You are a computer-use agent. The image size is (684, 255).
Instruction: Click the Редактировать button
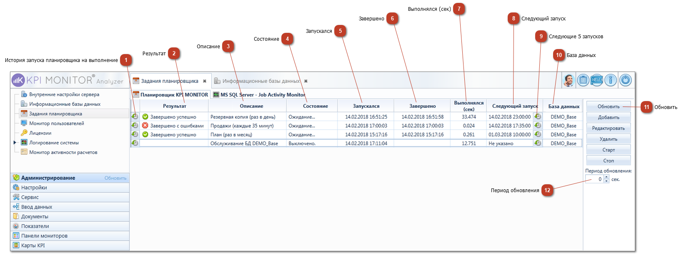click(609, 128)
